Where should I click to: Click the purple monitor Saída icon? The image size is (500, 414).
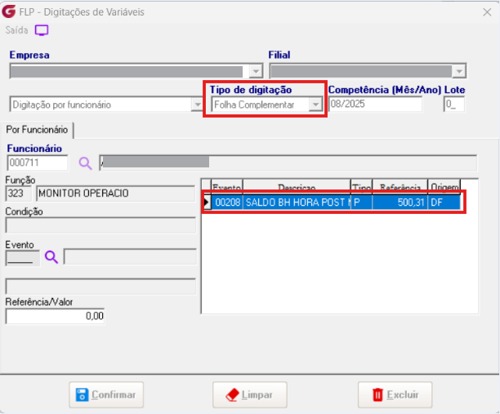pos(42,30)
